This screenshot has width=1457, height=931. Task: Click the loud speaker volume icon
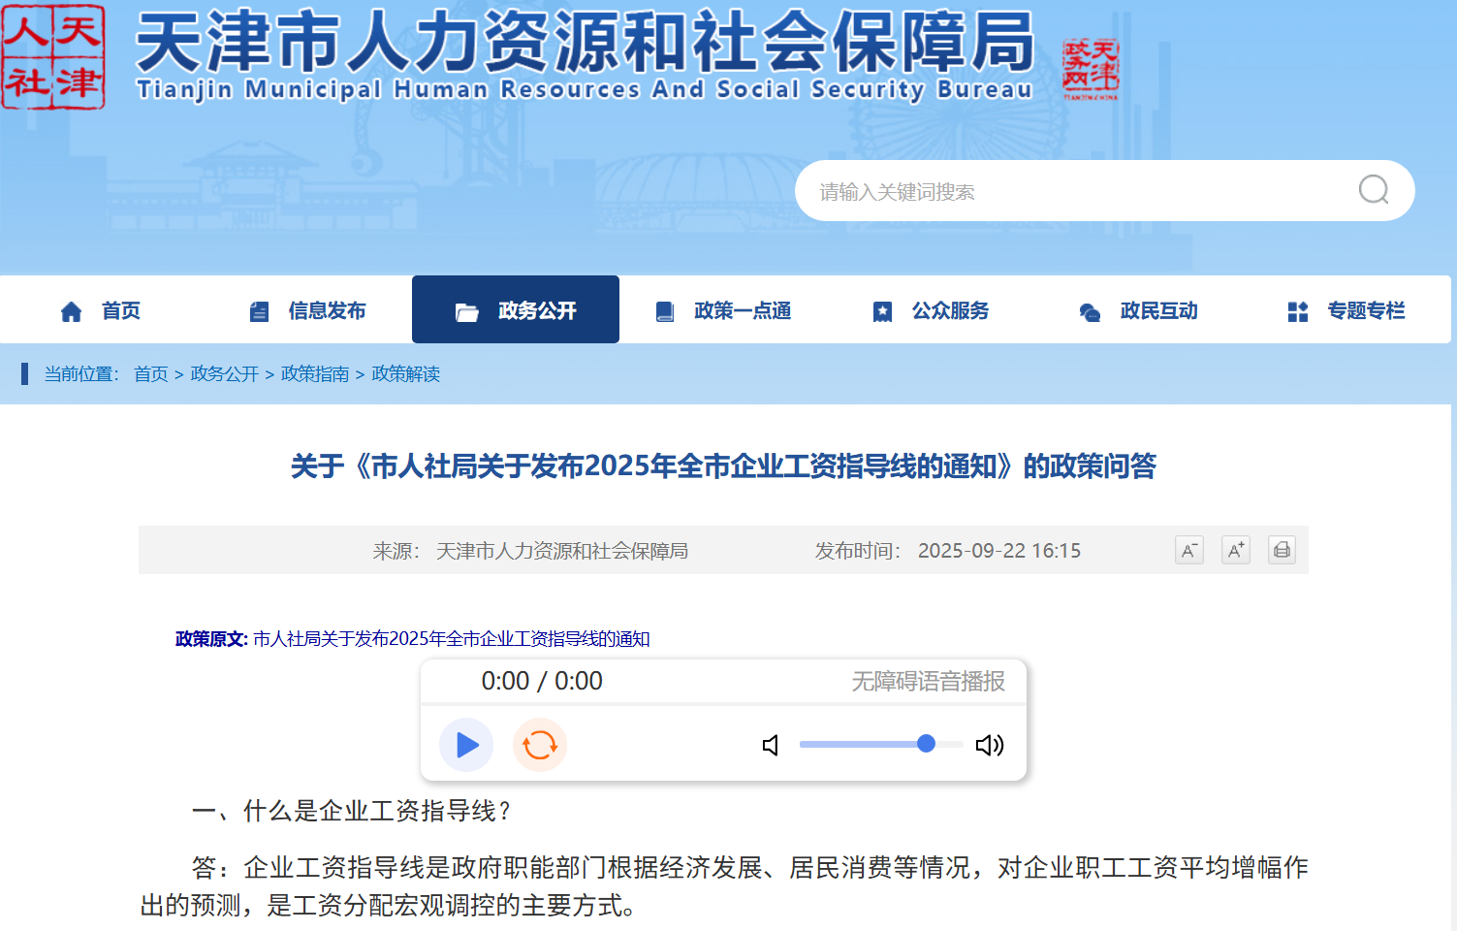[x=989, y=745]
